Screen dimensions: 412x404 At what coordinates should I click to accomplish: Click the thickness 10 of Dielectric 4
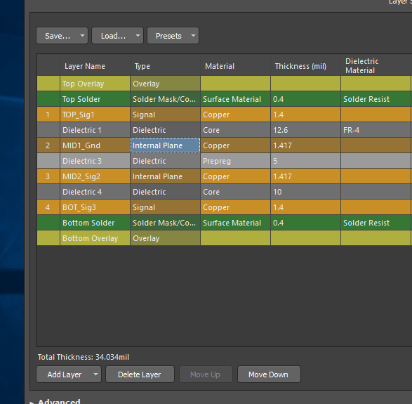tap(305, 192)
